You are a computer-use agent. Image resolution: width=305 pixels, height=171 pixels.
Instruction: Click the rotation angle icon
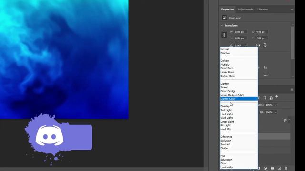[x=231, y=46]
